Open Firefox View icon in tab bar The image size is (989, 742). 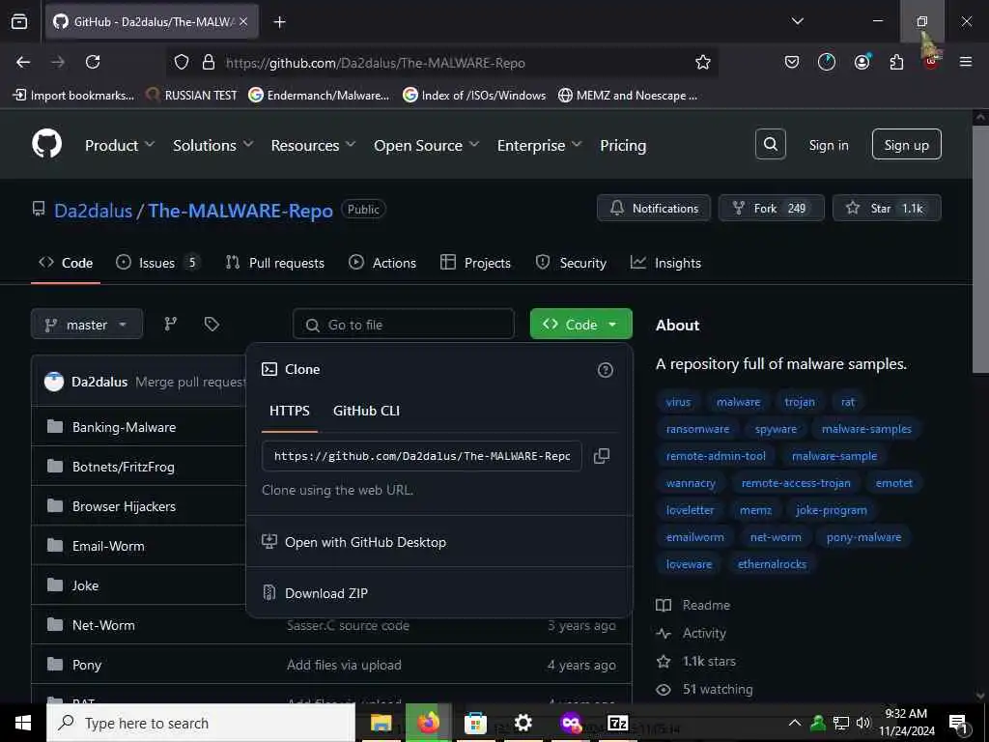coord(19,21)
